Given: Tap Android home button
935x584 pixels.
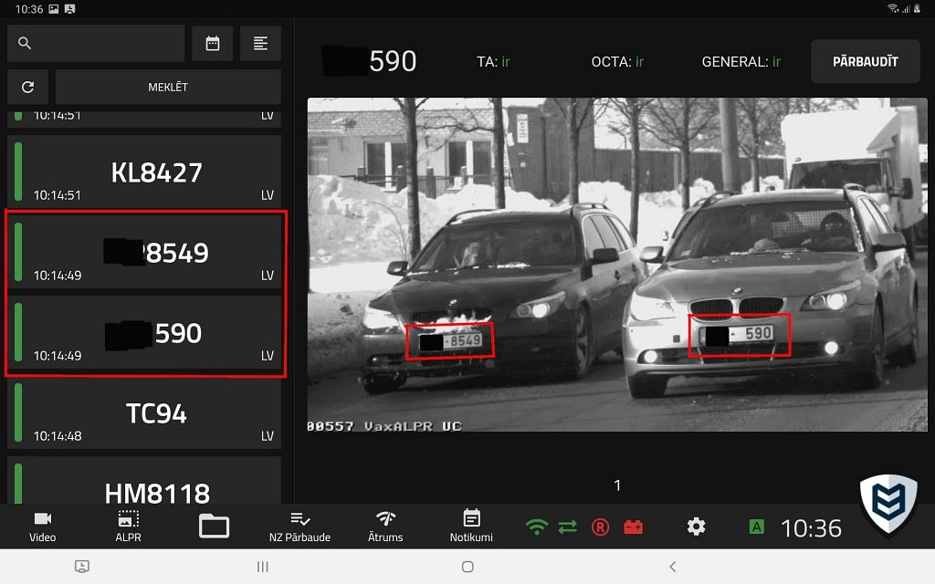Looking at the screenshot, I should point(467,567).
